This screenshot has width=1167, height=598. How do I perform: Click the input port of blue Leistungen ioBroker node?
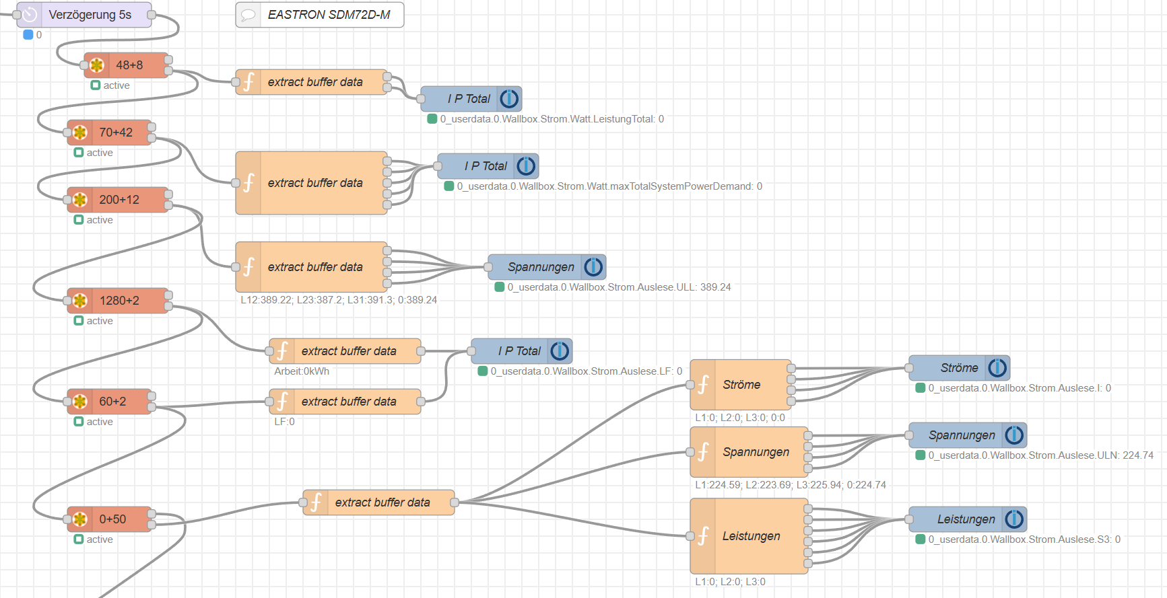point(909,519)
